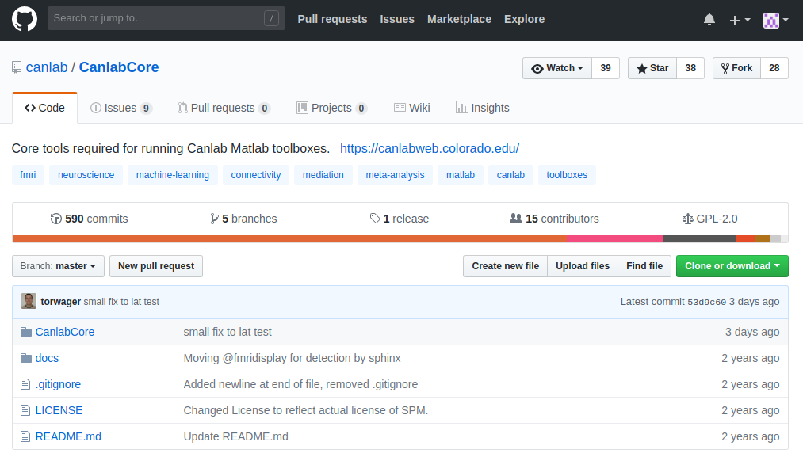Viewport: 803px width, 457px height.
Task: Click the GitHub Octocat logo
Action: coord(25,19)
